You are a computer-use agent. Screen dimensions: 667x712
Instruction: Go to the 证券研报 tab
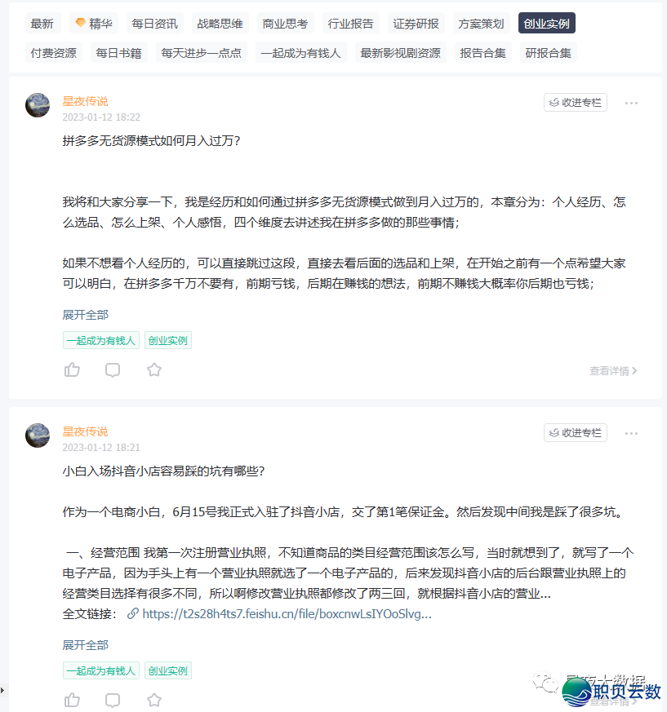(x=416, y=23)
